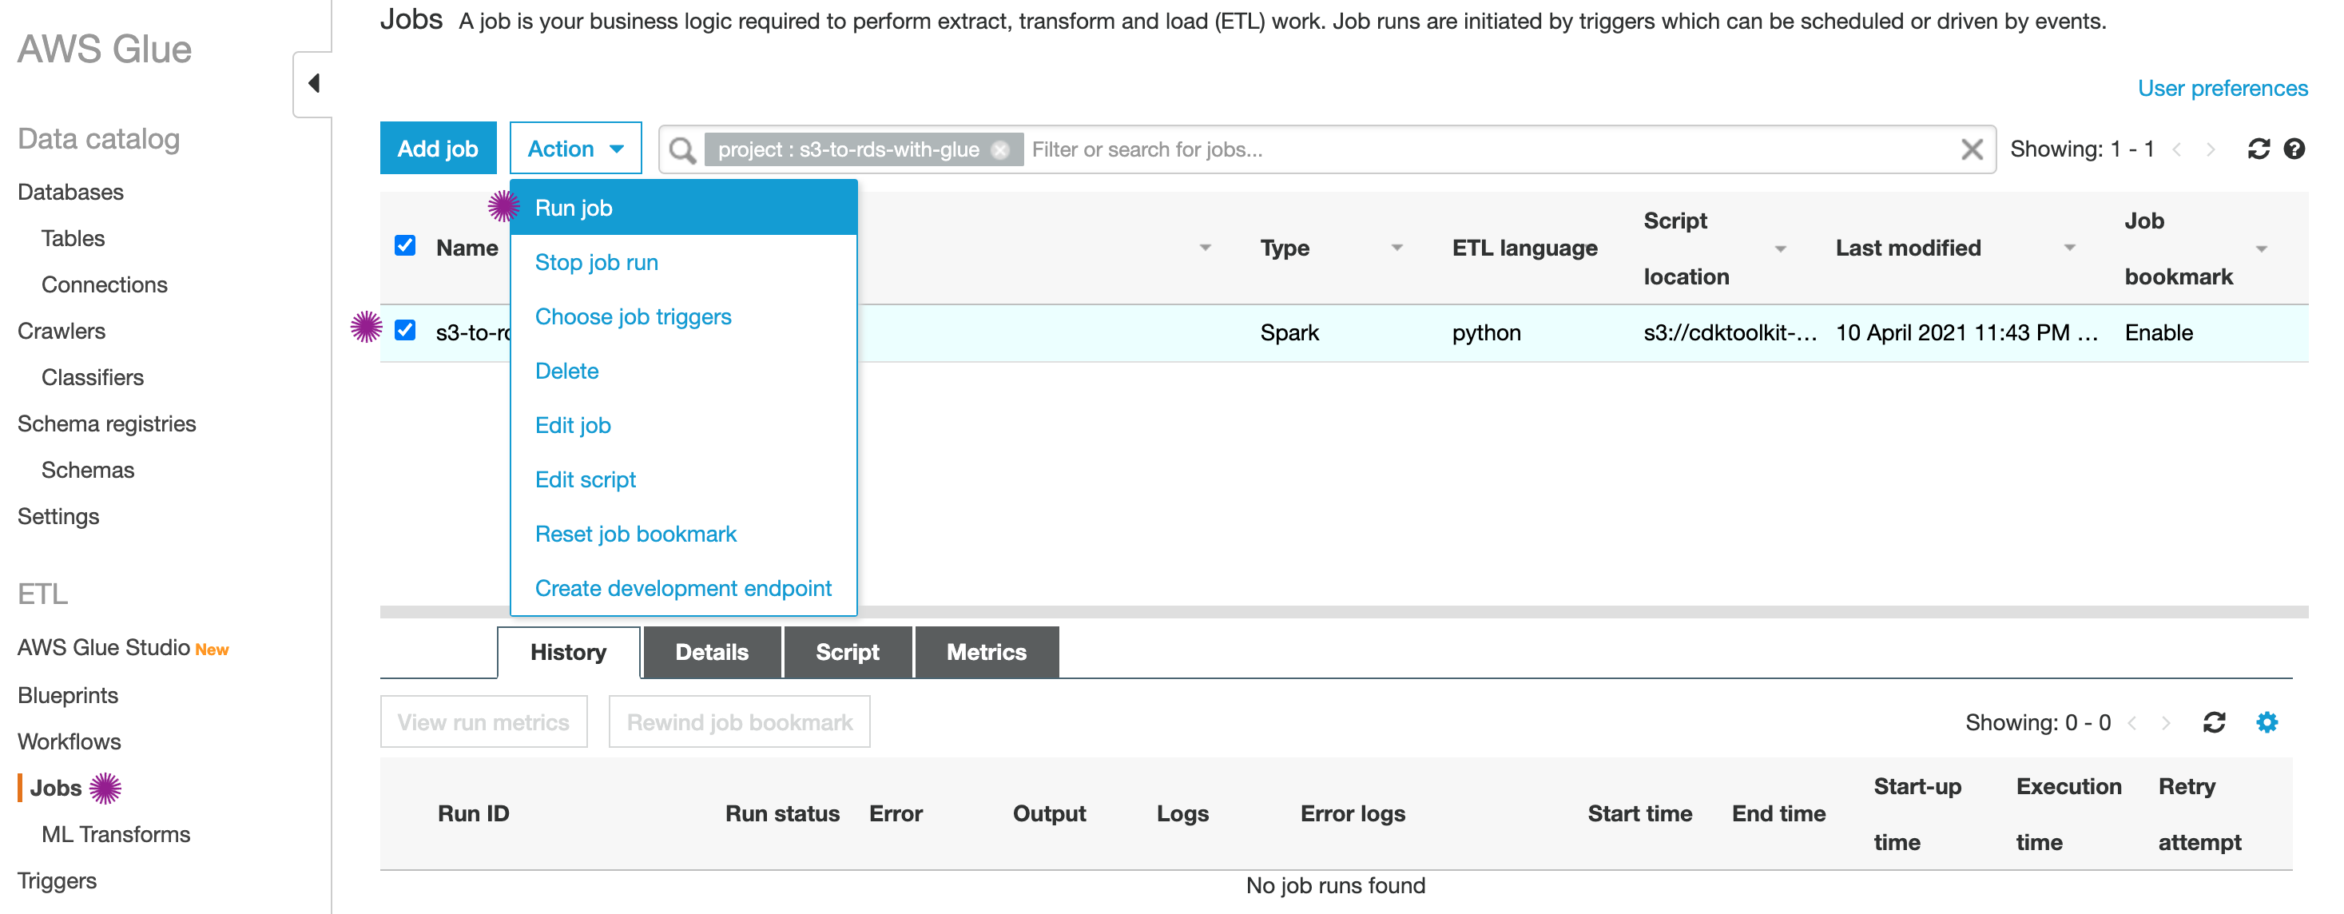Refresh the jobs list
2344x914 pixels.
[2259, 149]
